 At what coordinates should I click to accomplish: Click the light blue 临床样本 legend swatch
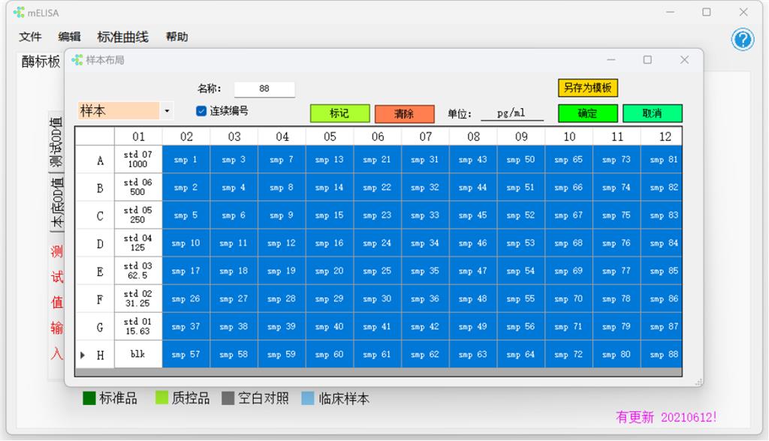(x=308, y=398)
